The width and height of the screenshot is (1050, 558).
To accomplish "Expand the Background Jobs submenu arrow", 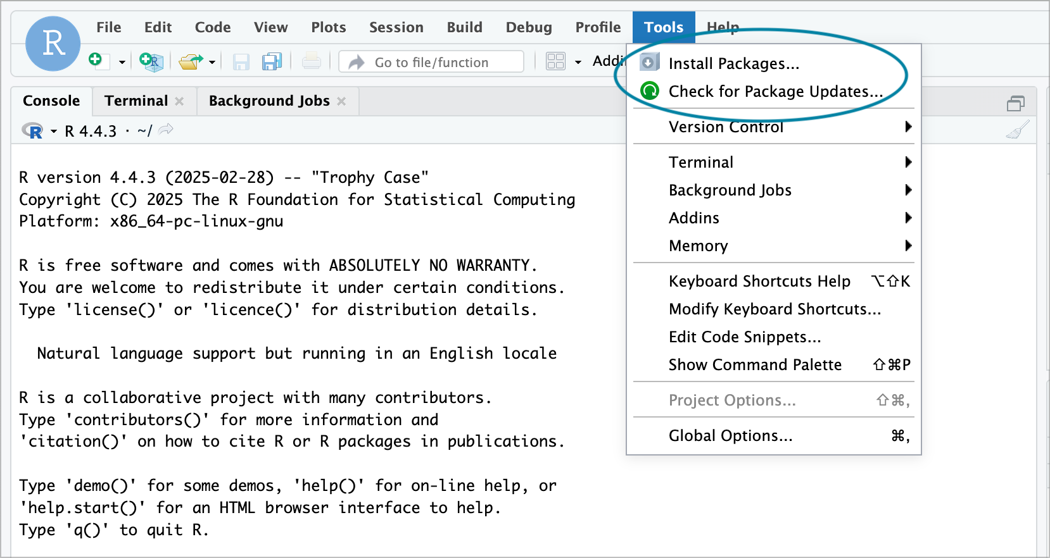I will coord(908,190).
